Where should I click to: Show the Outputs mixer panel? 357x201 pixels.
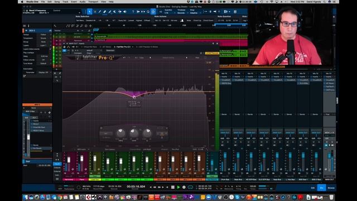coord(57,167)
